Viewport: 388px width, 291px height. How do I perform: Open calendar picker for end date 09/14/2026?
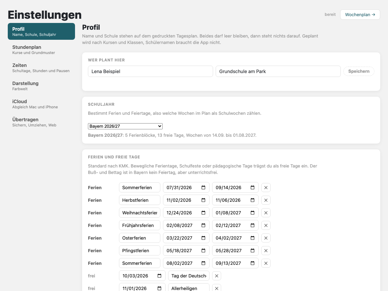pyautogui.click(x=253, y=188)
